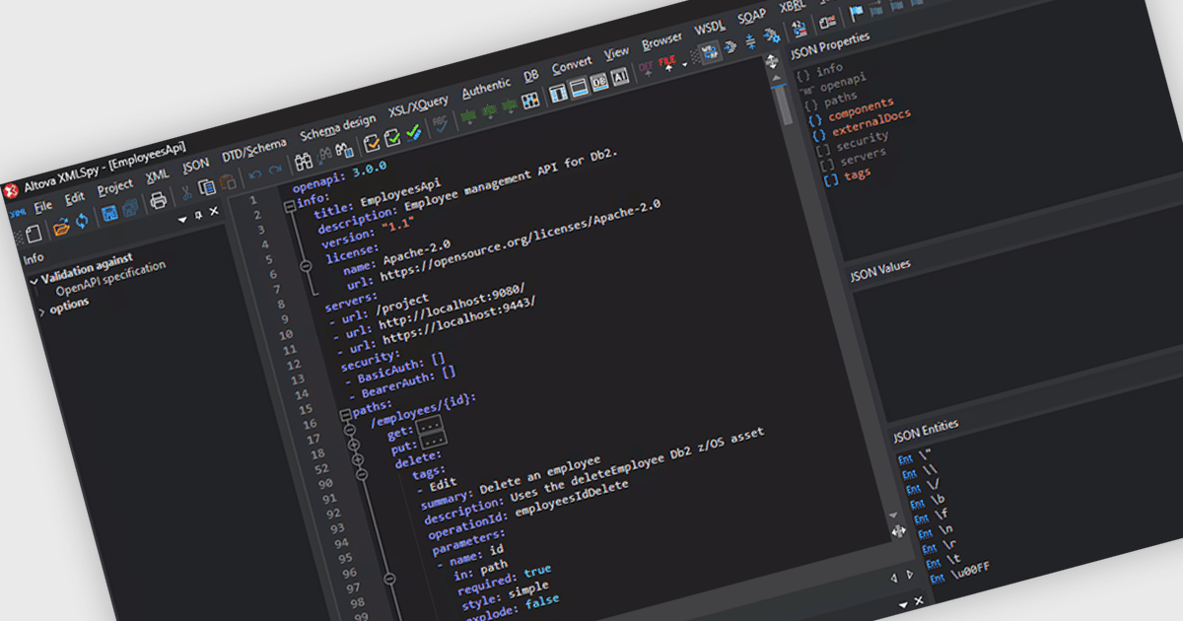
Task: Collapse the paths section at line 16
Action: [x=345, y=415]
